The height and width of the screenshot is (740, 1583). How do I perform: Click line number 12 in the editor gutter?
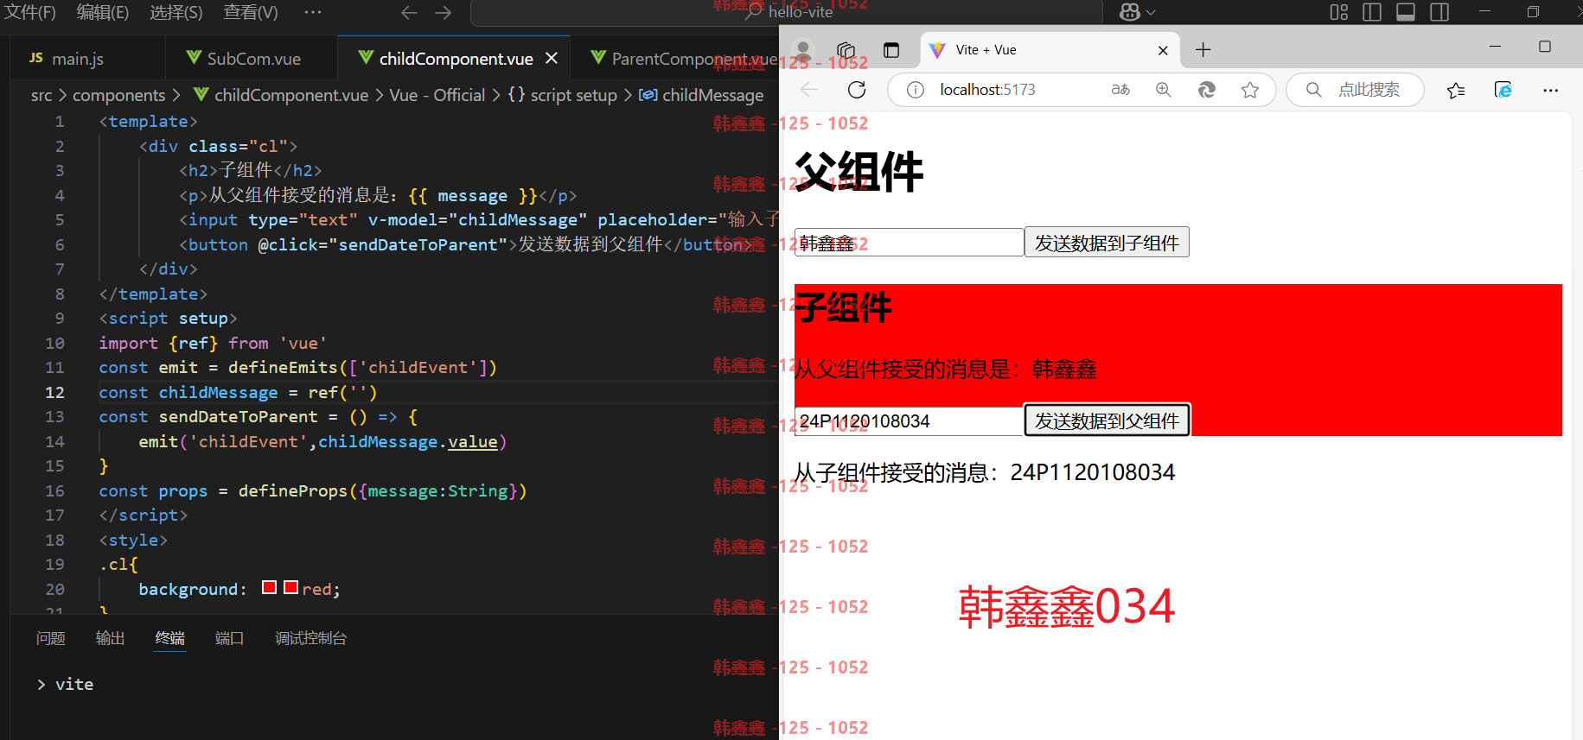pos(54,392)
